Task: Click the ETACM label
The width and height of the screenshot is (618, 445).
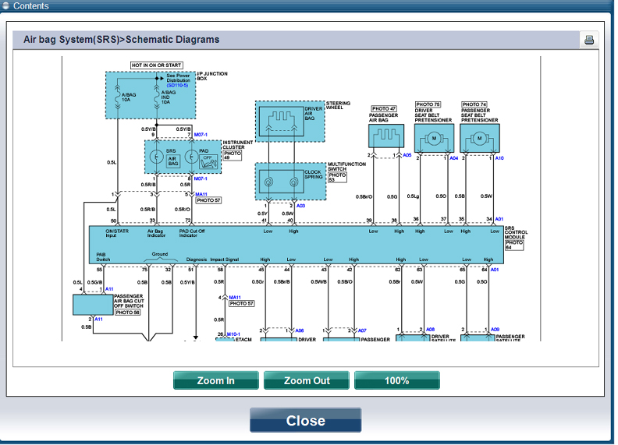Action: coord(243,340)
